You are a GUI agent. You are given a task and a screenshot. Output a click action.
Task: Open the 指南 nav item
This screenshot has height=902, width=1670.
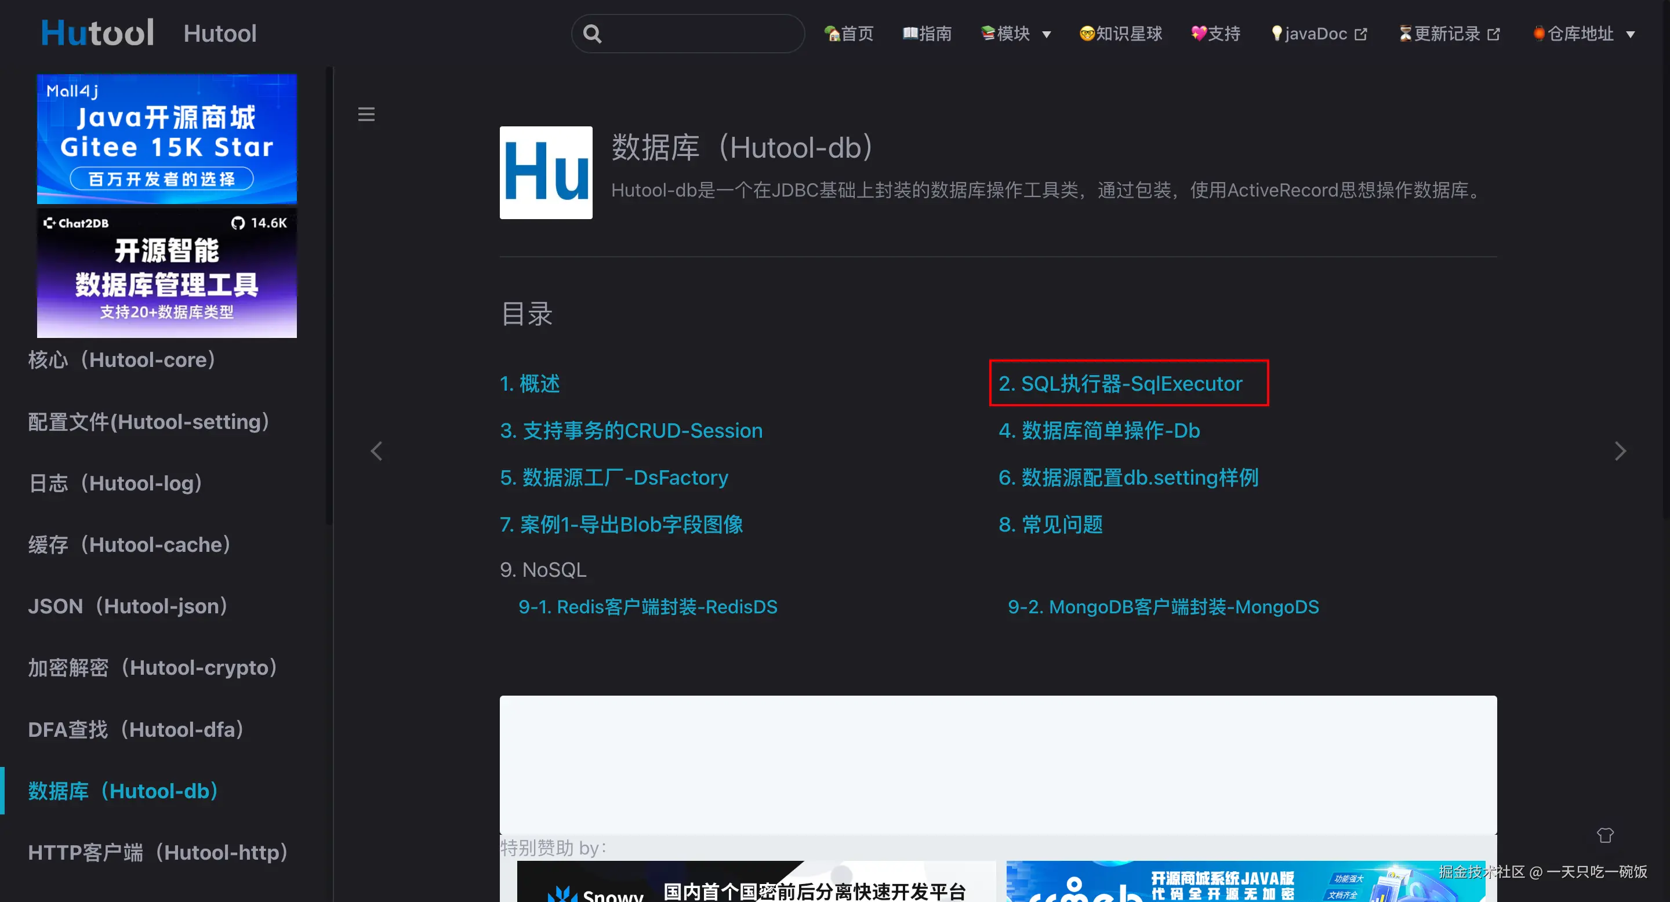(927, 34)
